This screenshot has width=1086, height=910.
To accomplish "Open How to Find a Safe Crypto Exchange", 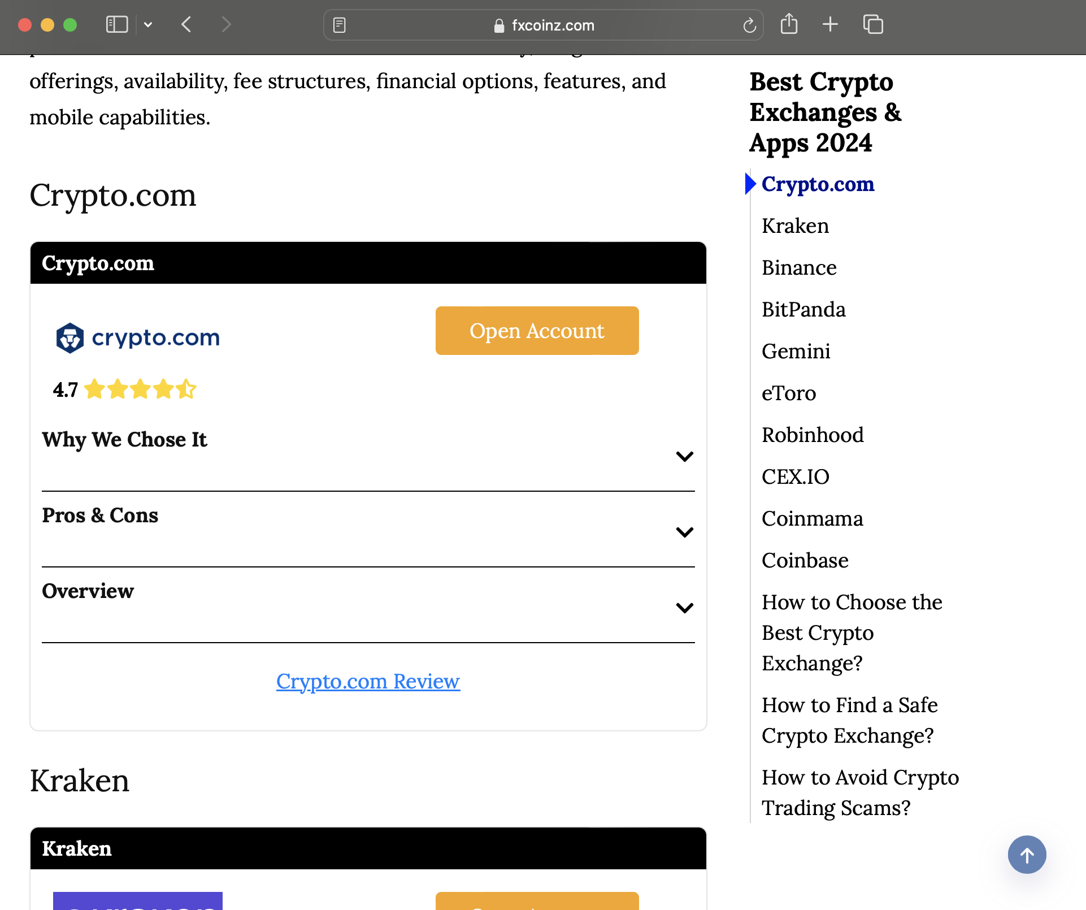I will (849, 720).
